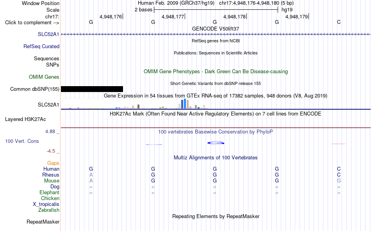Click the 4,948,178 position marker

[x=234, y=16]
